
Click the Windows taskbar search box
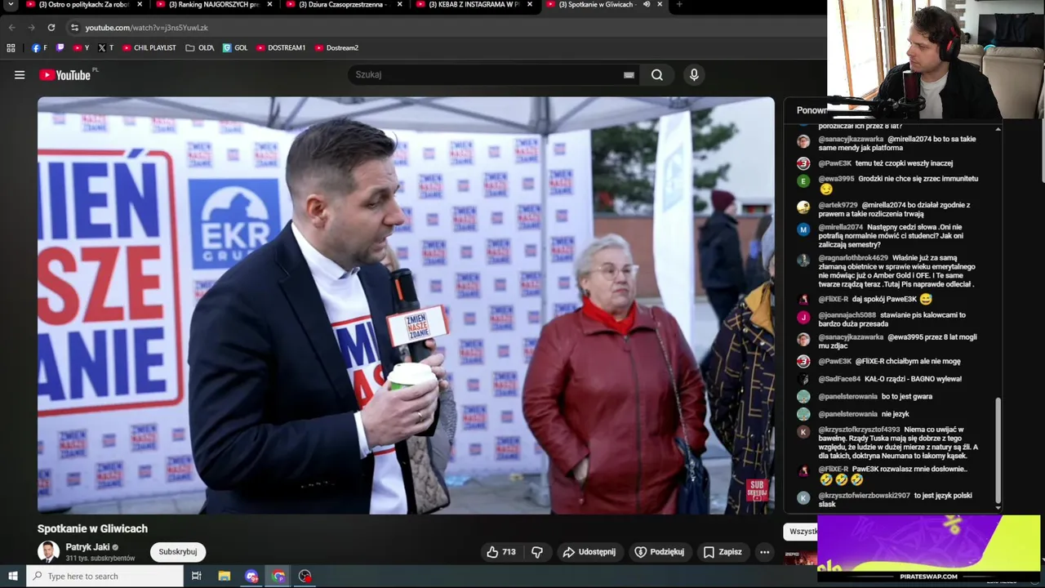(x=104, y=577)
